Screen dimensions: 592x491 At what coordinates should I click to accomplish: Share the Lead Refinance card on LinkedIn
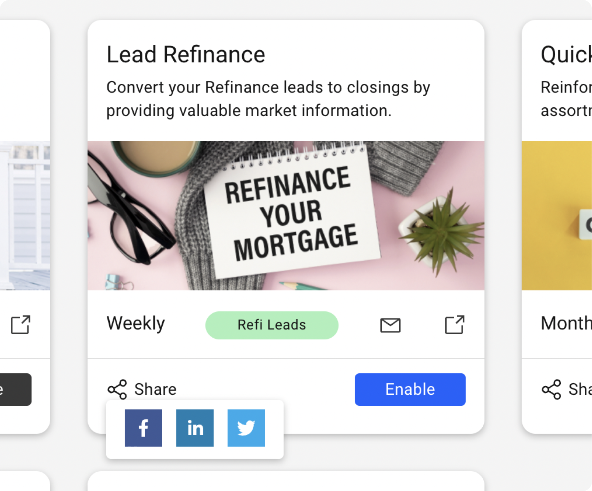tap(195, 427)
